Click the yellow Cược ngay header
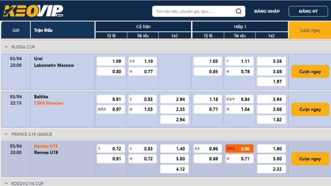This screenshot has width=331, height=186. (310, 31)
